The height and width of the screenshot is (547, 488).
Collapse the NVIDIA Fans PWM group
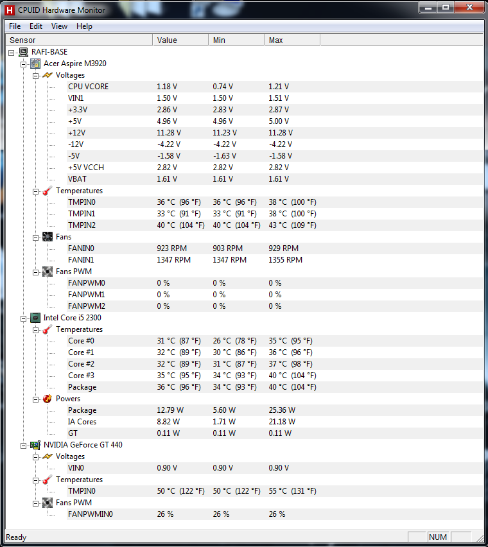pyautogui.click(x=35, y=504)
